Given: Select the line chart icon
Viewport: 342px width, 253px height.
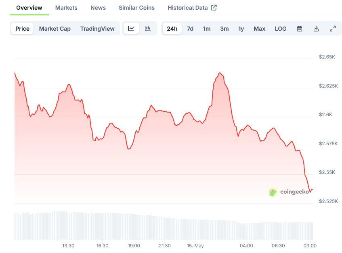Looking at the screenshot, I should pyautogui.click(x=131, y=28).
